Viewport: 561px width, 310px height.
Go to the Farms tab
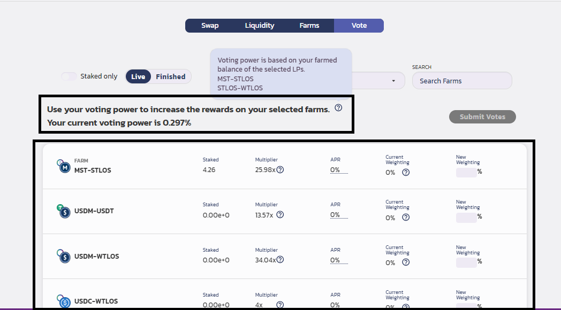(309, 26)
